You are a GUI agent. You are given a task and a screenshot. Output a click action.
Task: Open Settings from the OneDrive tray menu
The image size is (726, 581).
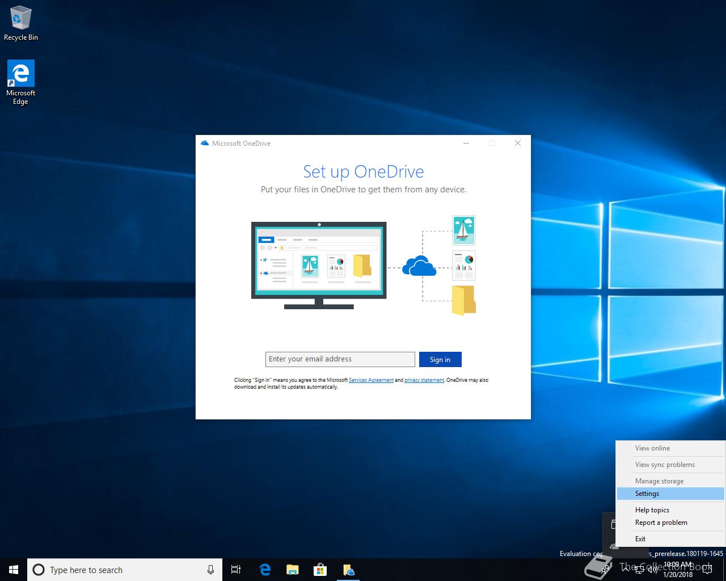pos(670,494)
